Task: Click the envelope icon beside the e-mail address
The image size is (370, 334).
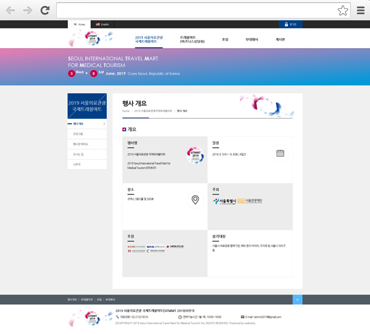Action: click(242, 317)
